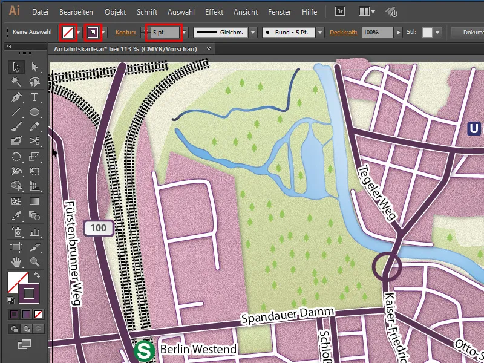Select the Width tool

pyautogui.click(x=16, y=171)
